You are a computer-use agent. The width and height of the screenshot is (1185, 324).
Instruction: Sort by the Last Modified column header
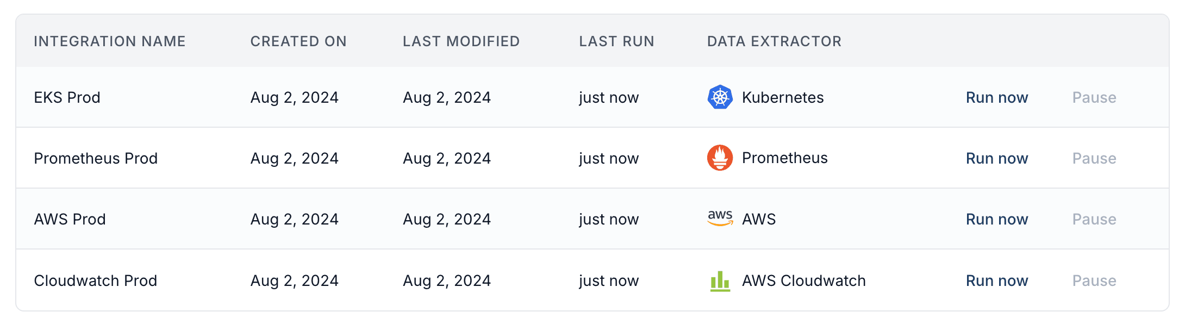(x=461, y=41)
